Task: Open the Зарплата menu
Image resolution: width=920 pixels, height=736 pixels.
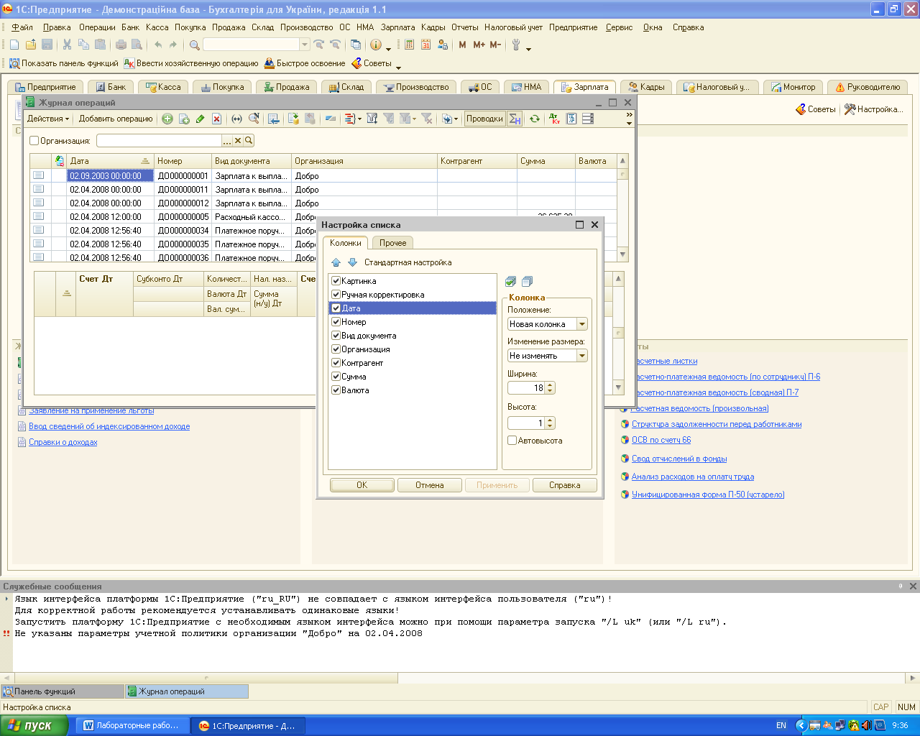Action: 397,27
